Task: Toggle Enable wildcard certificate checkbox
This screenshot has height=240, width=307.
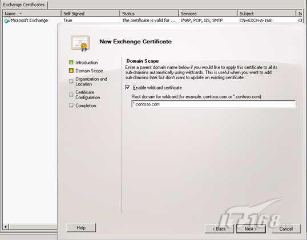Action: (x=127, y=87)
